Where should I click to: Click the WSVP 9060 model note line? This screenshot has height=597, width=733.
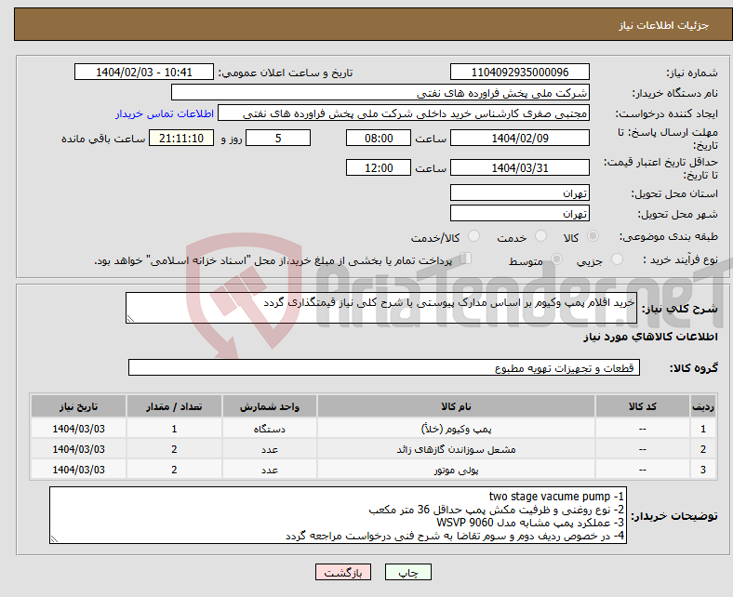(x=530, y=523)
